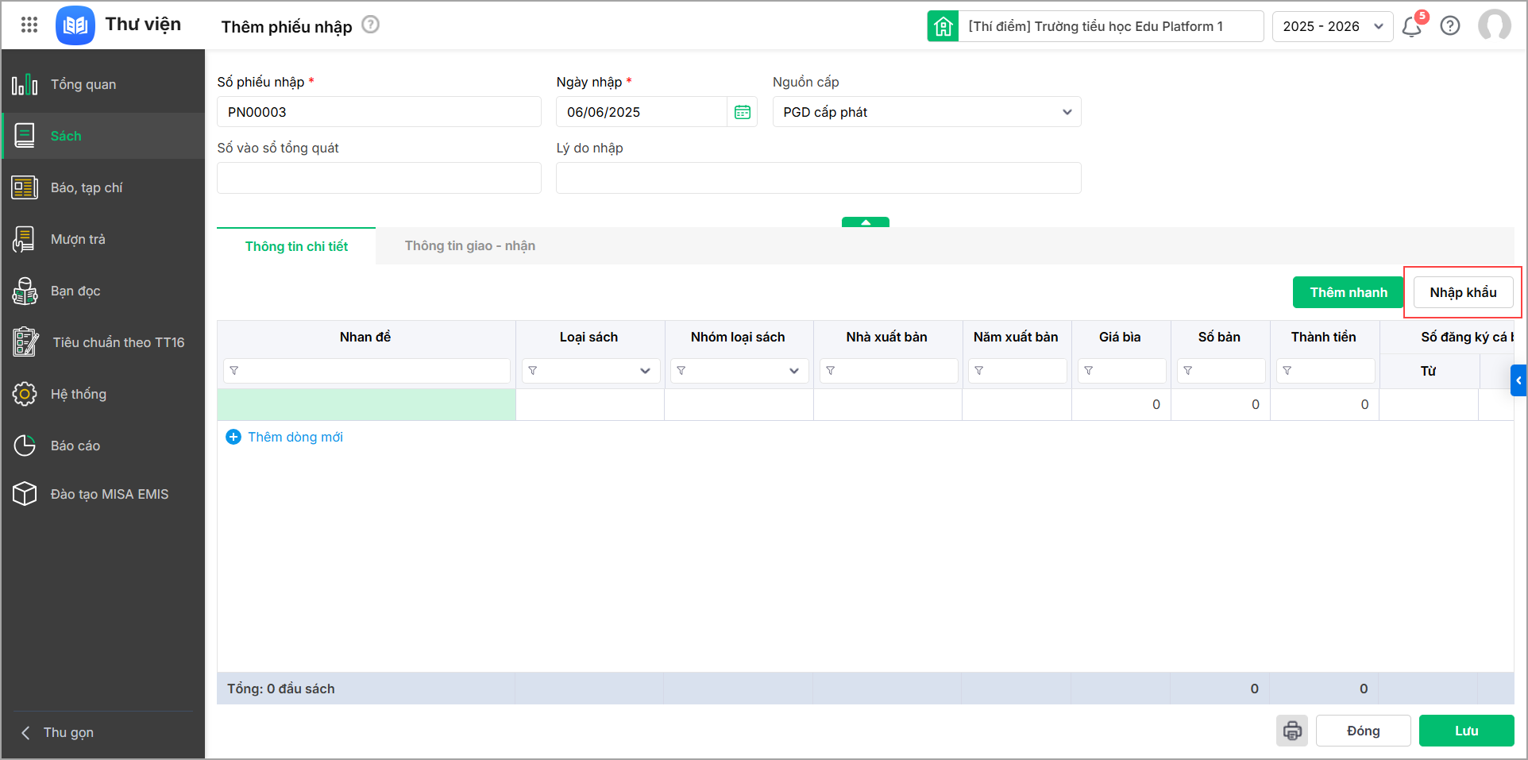
Task: Click the Tổng: 0 đầu sách summary text
Action: pos(281,689)
